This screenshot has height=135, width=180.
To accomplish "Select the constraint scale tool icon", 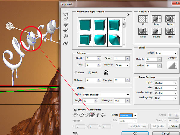I will click(103, 115).
